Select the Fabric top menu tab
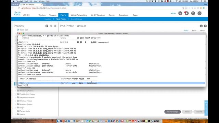Image resolution: width=219 pixels, height=123 pixels. coord(63,15)
